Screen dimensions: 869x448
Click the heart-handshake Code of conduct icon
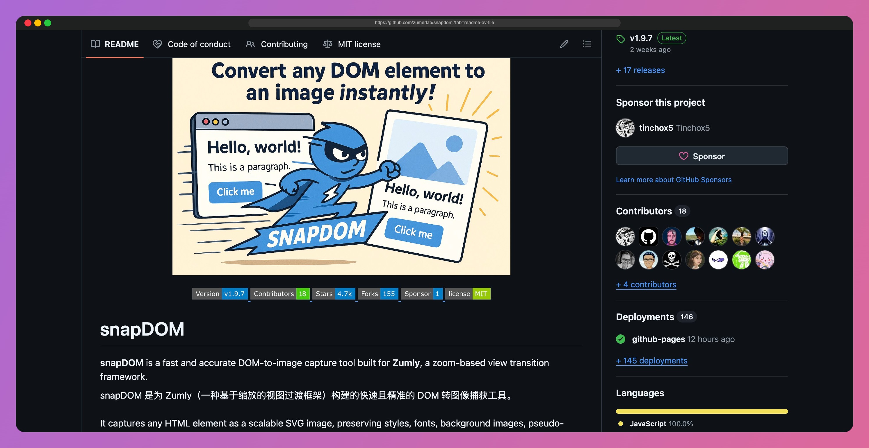(157, 44)
